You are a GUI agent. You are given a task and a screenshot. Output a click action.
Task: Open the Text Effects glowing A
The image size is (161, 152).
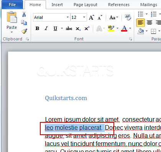point(99,28)
